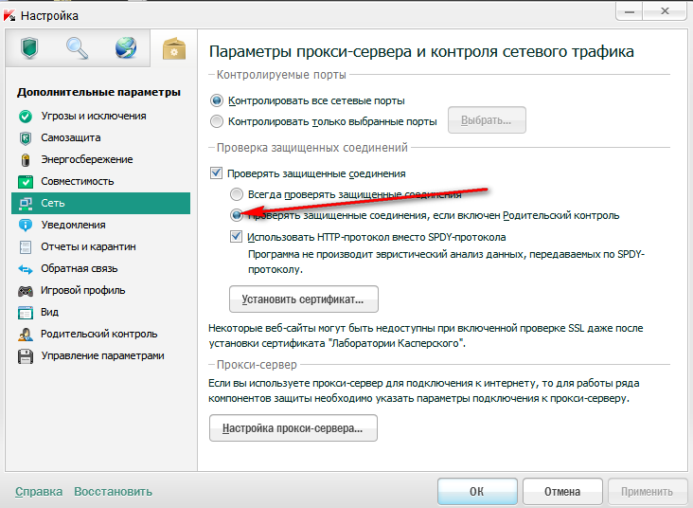This screenshot has width=693, height=508.
Task: Open Вид appearance section
Action: click(49, 312)
